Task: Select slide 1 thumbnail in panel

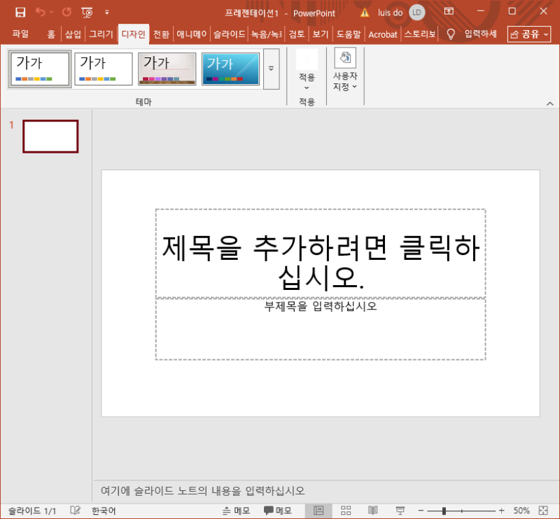Action: point(50,137)
